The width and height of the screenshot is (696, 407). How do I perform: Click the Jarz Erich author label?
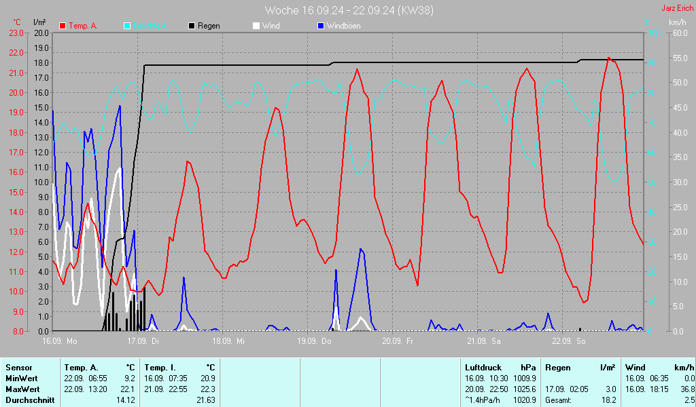(x=677, y=8)
